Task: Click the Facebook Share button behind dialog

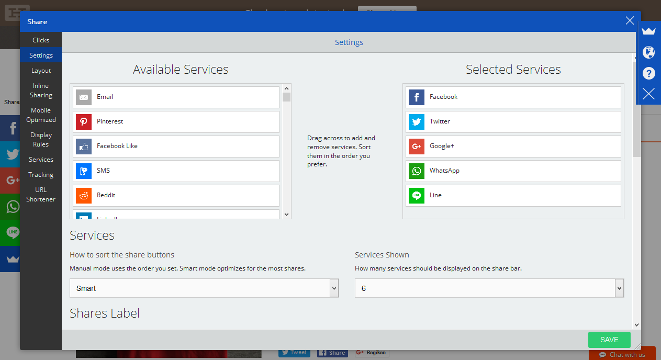Action: tap(332, 353)
